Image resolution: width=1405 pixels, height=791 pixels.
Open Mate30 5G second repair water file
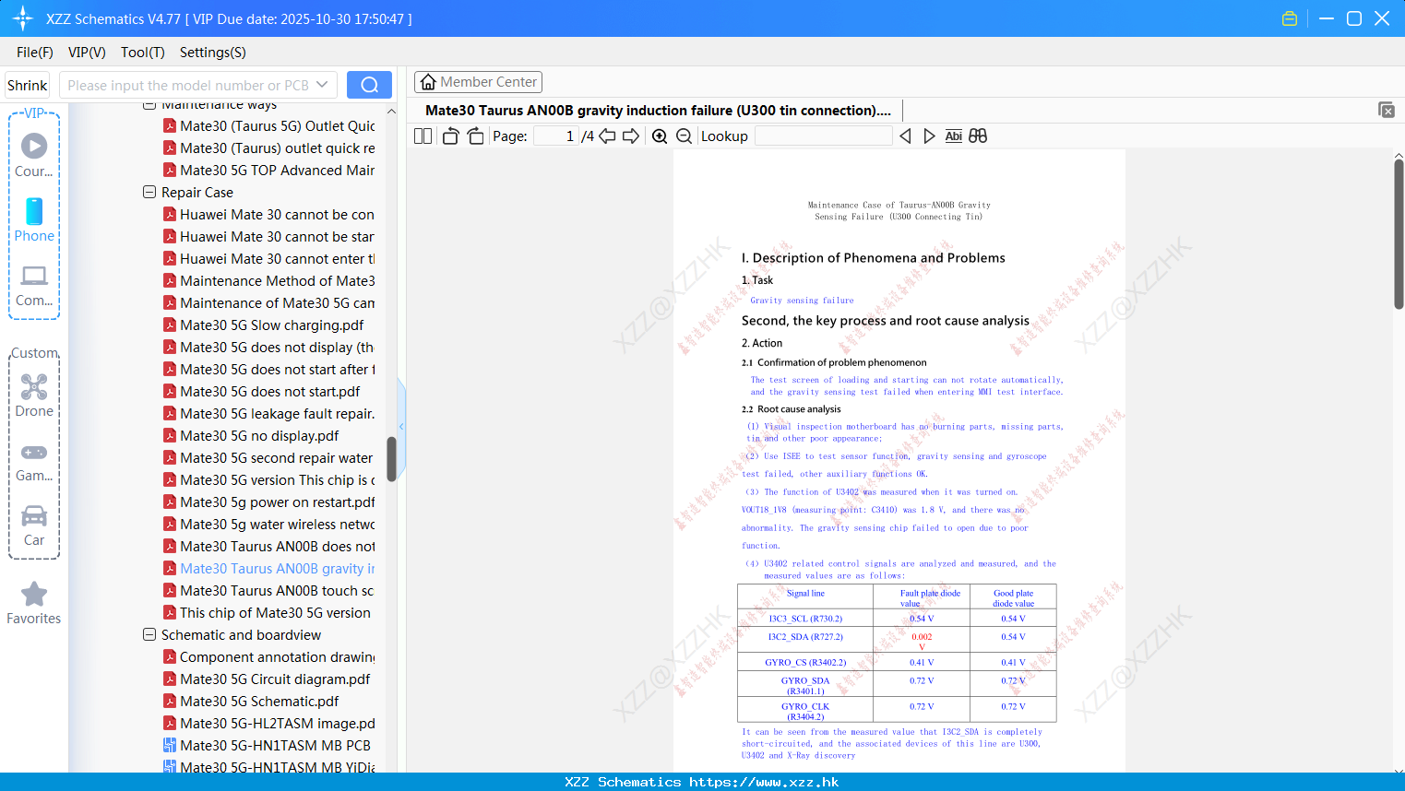click(x=276, y=457)
